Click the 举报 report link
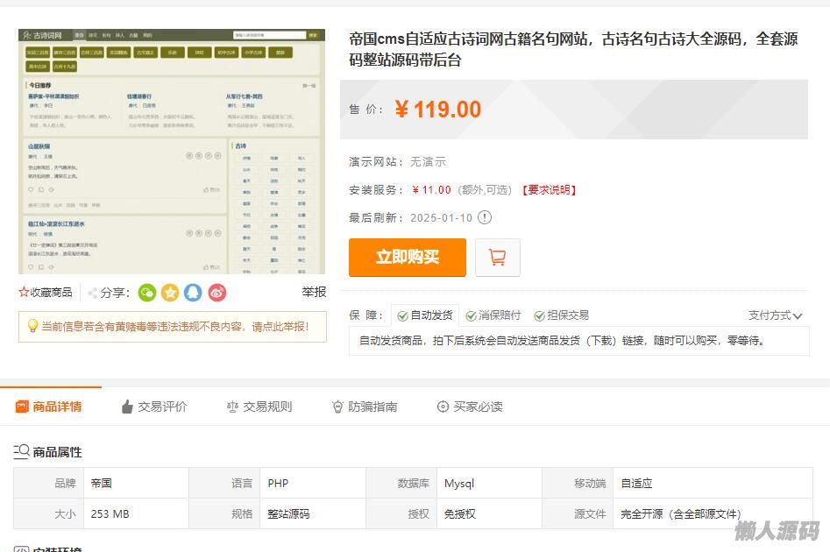The height and width of the screenshot is (552, 830). (x=314, y=293)
